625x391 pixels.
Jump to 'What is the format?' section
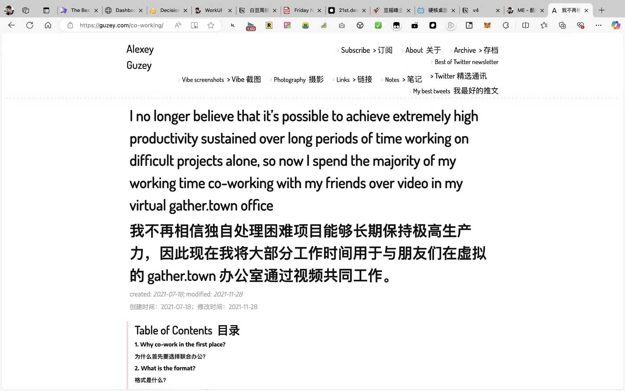pos(165,368)
